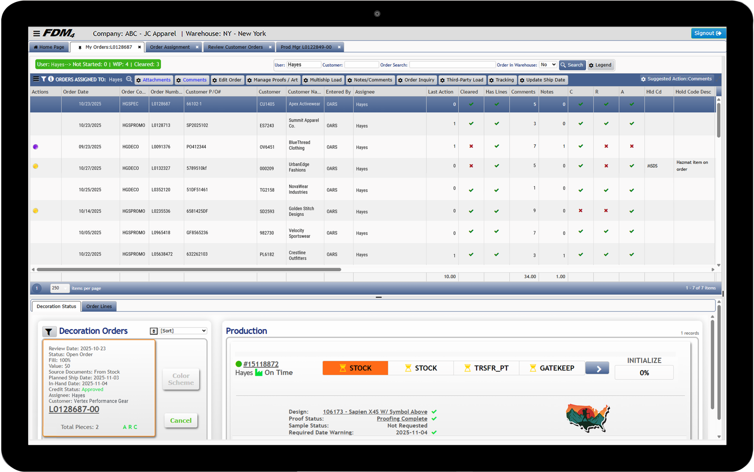Close the Order Assignment tab
Viewport: 754px width, 472px height.
click(197, 47)
